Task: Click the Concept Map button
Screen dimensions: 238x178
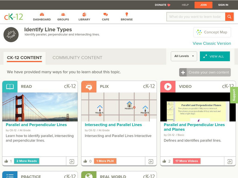Action: tap(212, 32)
